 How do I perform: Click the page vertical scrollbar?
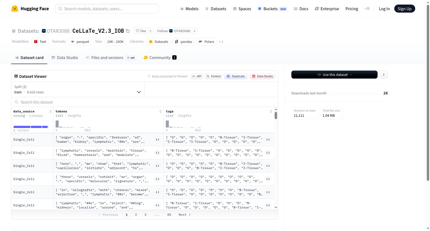[x=428, y=93]
